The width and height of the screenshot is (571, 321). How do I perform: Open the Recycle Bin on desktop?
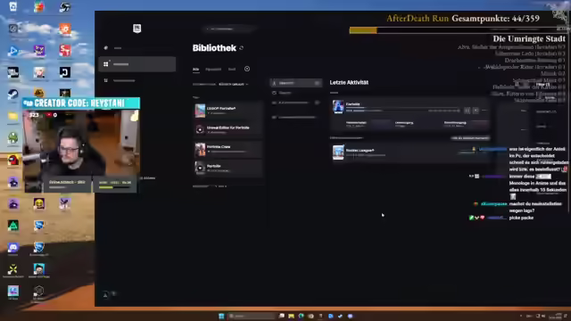(x=13, y=7)
